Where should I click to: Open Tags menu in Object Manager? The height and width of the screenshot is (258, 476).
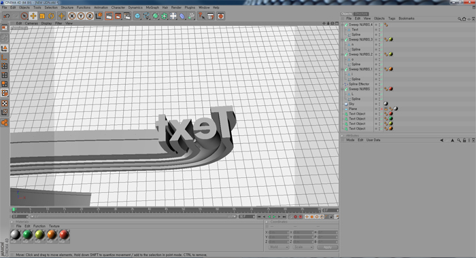point(392,18)
